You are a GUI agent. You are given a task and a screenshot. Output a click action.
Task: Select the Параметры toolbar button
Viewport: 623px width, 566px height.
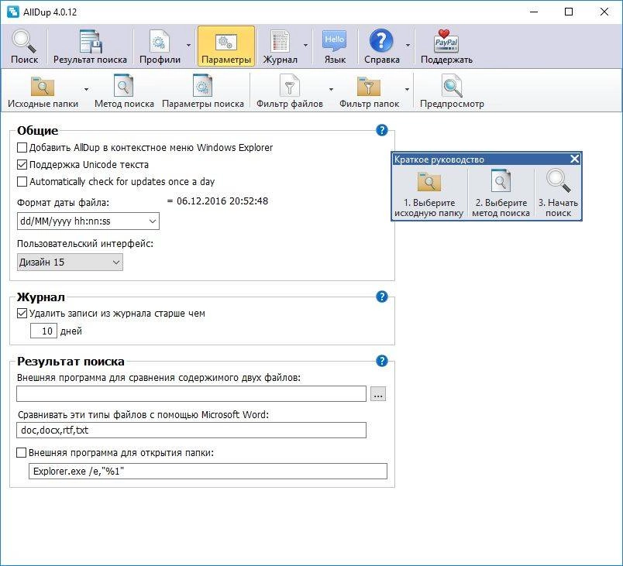pos(226,46)
